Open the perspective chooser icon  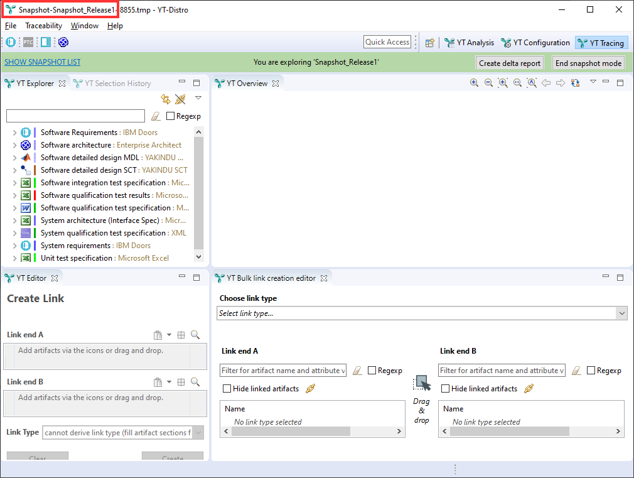tap(430, 43)
